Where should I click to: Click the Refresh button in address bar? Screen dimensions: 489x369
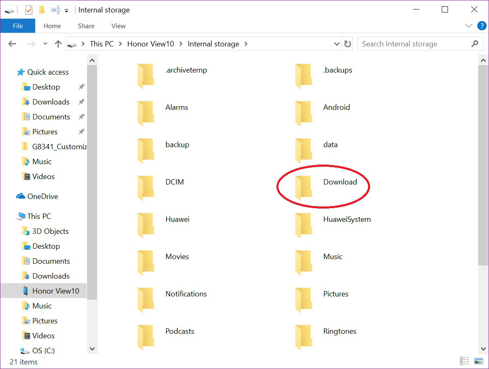click(347, 44)
